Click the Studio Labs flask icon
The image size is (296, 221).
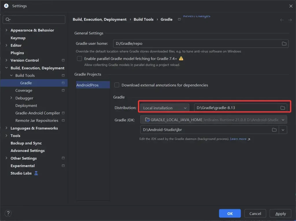(x=36, y=173)
